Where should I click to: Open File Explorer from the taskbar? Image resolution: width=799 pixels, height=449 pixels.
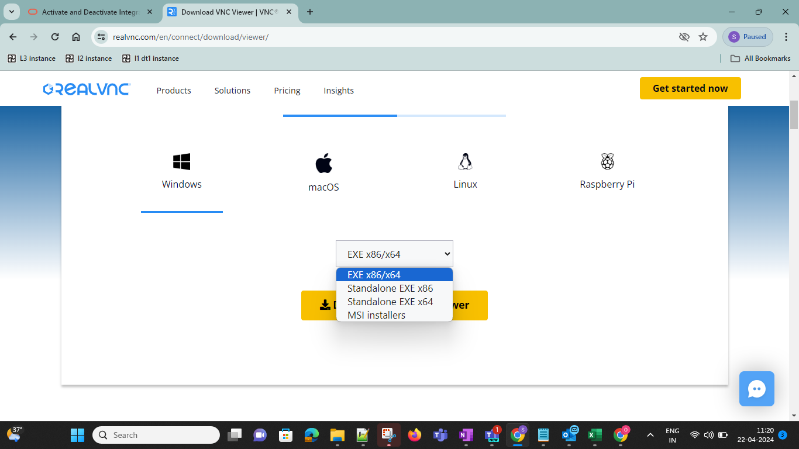[x=337, y=435]
